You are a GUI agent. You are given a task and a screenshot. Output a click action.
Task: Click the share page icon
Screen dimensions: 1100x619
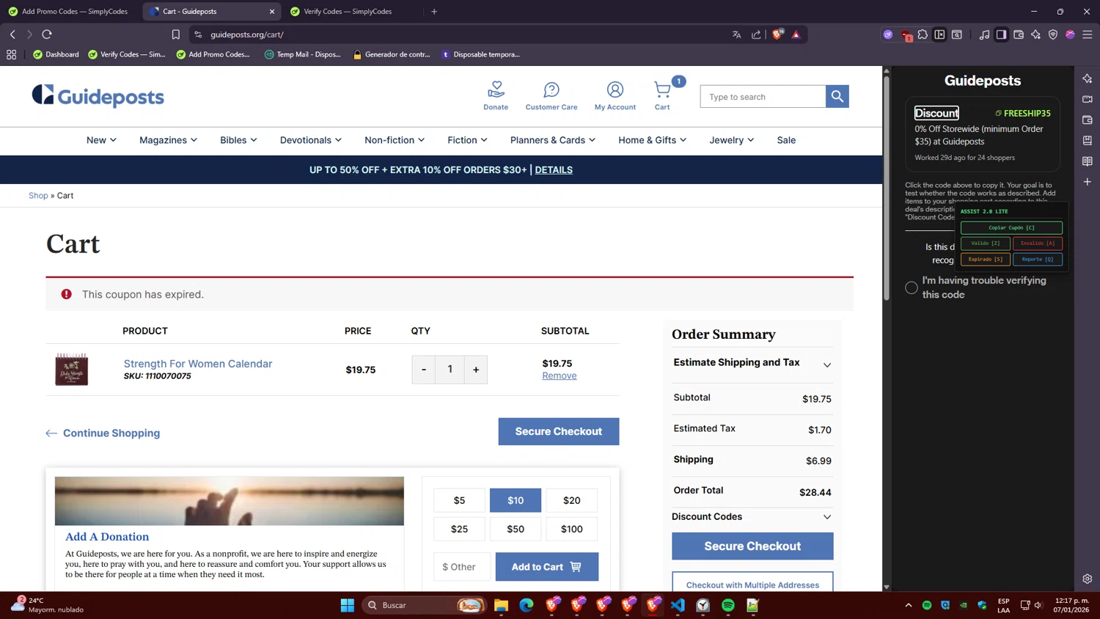click(x=756, y=34)
